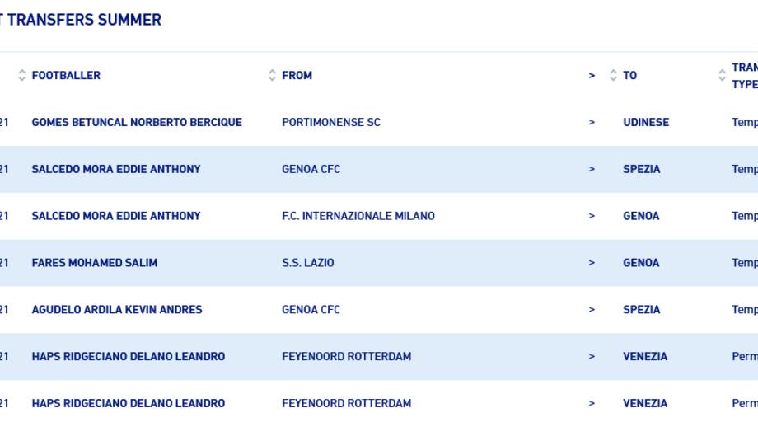Open Gomes Betuncal Norberto Bercique entry
This screenshot has width=758, height=427.
[137, 122]
